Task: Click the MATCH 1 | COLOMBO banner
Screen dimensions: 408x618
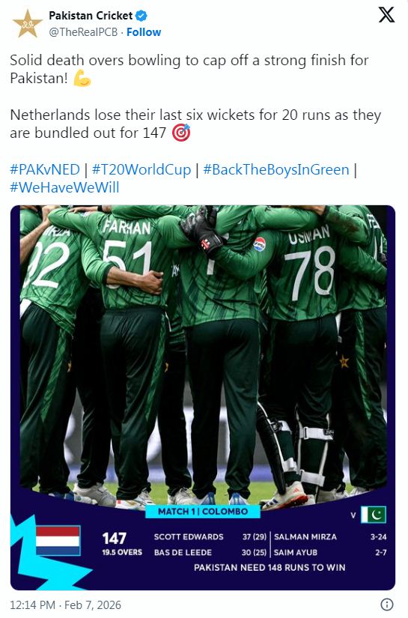Action: 203,511
